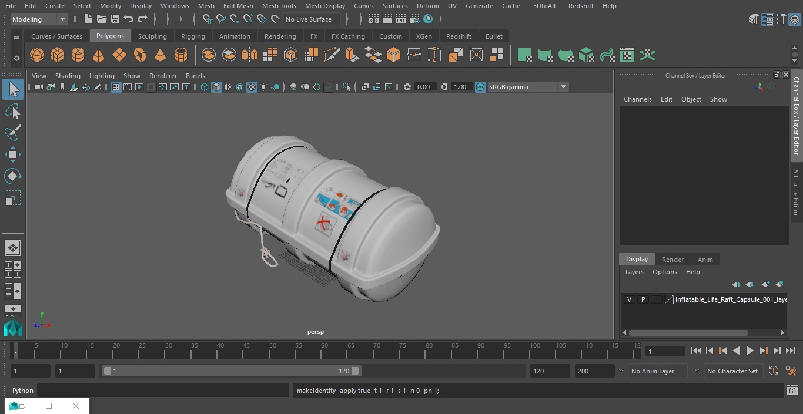Toggle playback P box of the layer

(643, 299)
